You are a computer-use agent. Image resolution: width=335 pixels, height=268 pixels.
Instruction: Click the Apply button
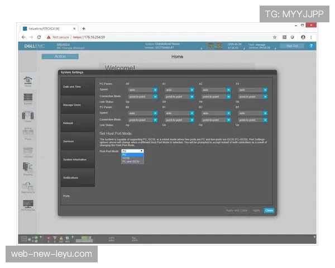(256, 210)
